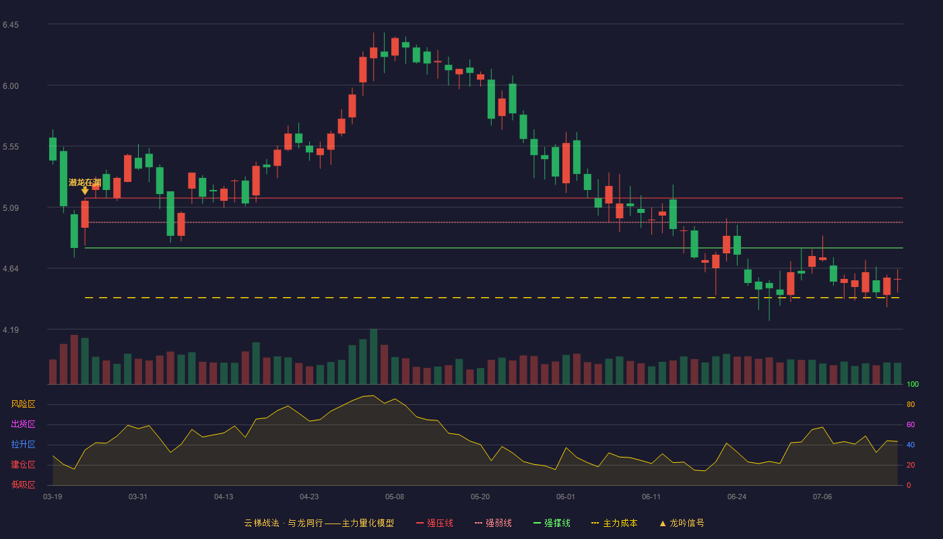Click the first green candlestick at 03-19
This screenshot has height=539, width=943.
point(53,149)
